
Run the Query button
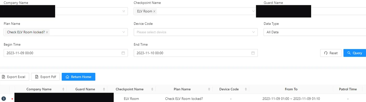[355, 53]
